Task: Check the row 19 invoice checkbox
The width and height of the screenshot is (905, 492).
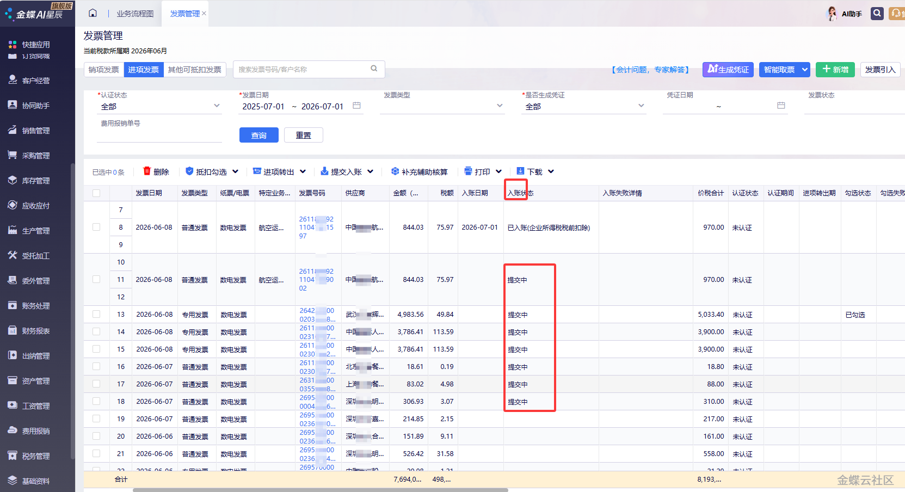Action: click(x=96, y=419)
